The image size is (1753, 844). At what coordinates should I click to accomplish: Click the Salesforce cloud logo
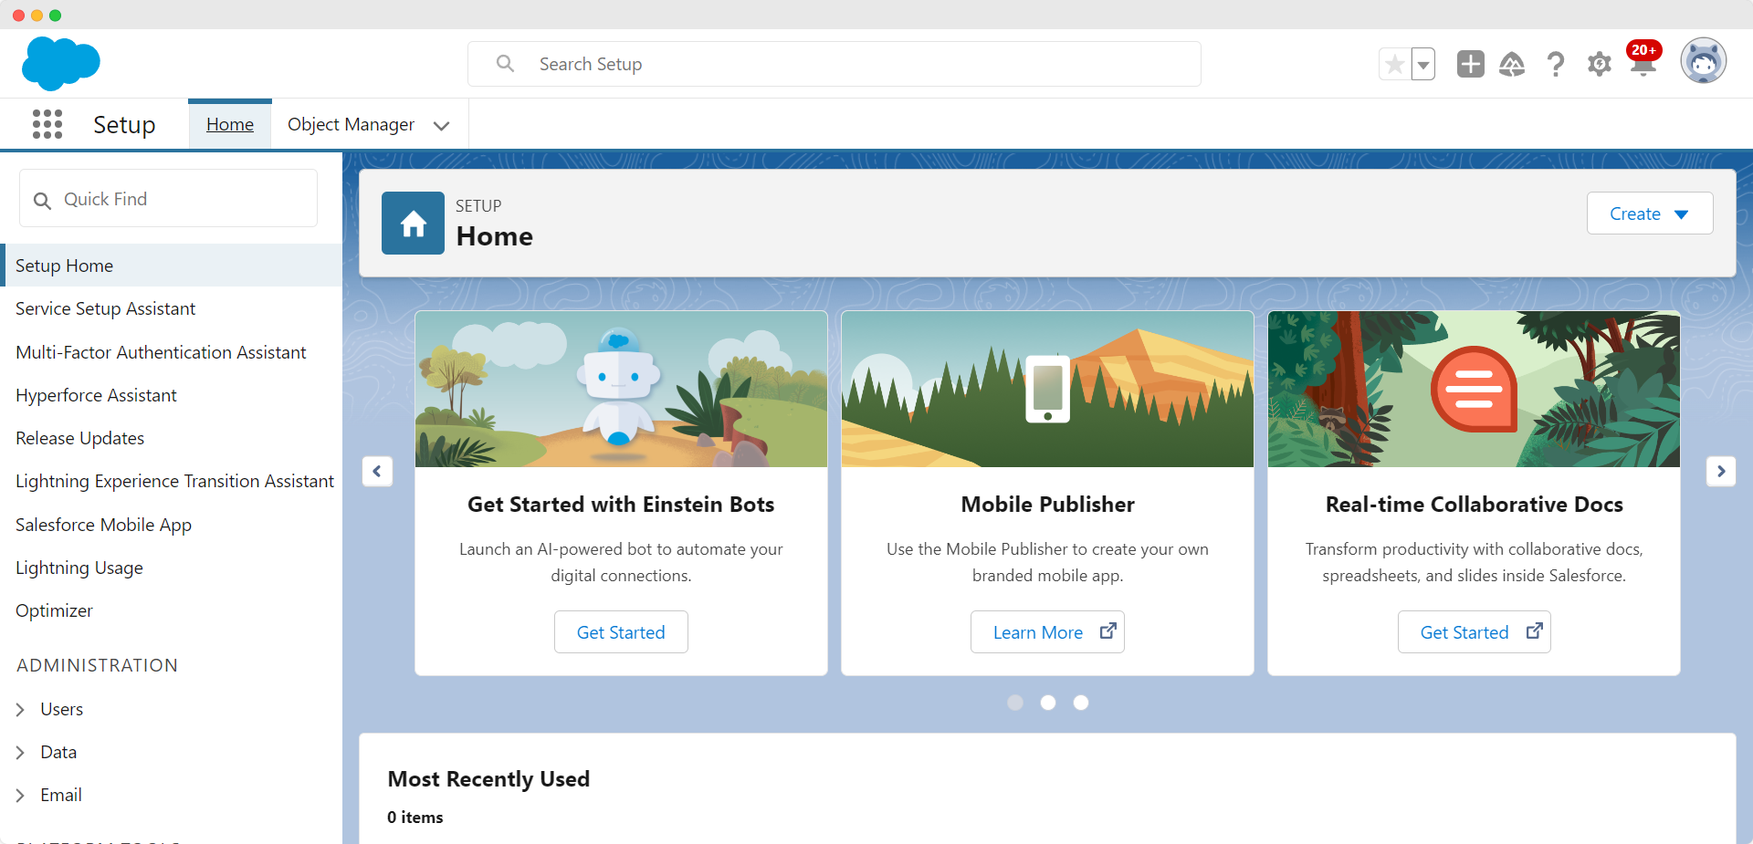point(61,64)
